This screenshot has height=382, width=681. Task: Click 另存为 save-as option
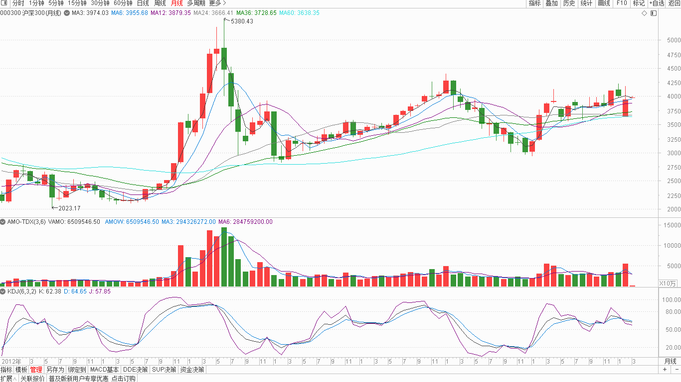[55, 370]
